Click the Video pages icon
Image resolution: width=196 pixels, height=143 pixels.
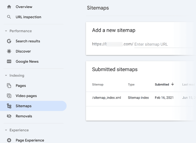[x=9, y=96]
